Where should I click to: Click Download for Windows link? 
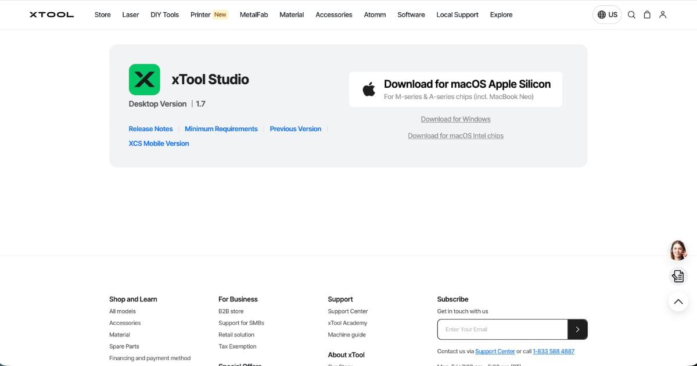click(456, 119)
